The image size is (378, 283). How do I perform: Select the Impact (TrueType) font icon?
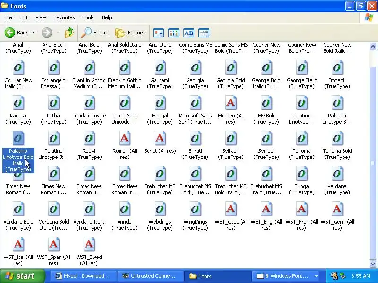click(x=337, y=67)
